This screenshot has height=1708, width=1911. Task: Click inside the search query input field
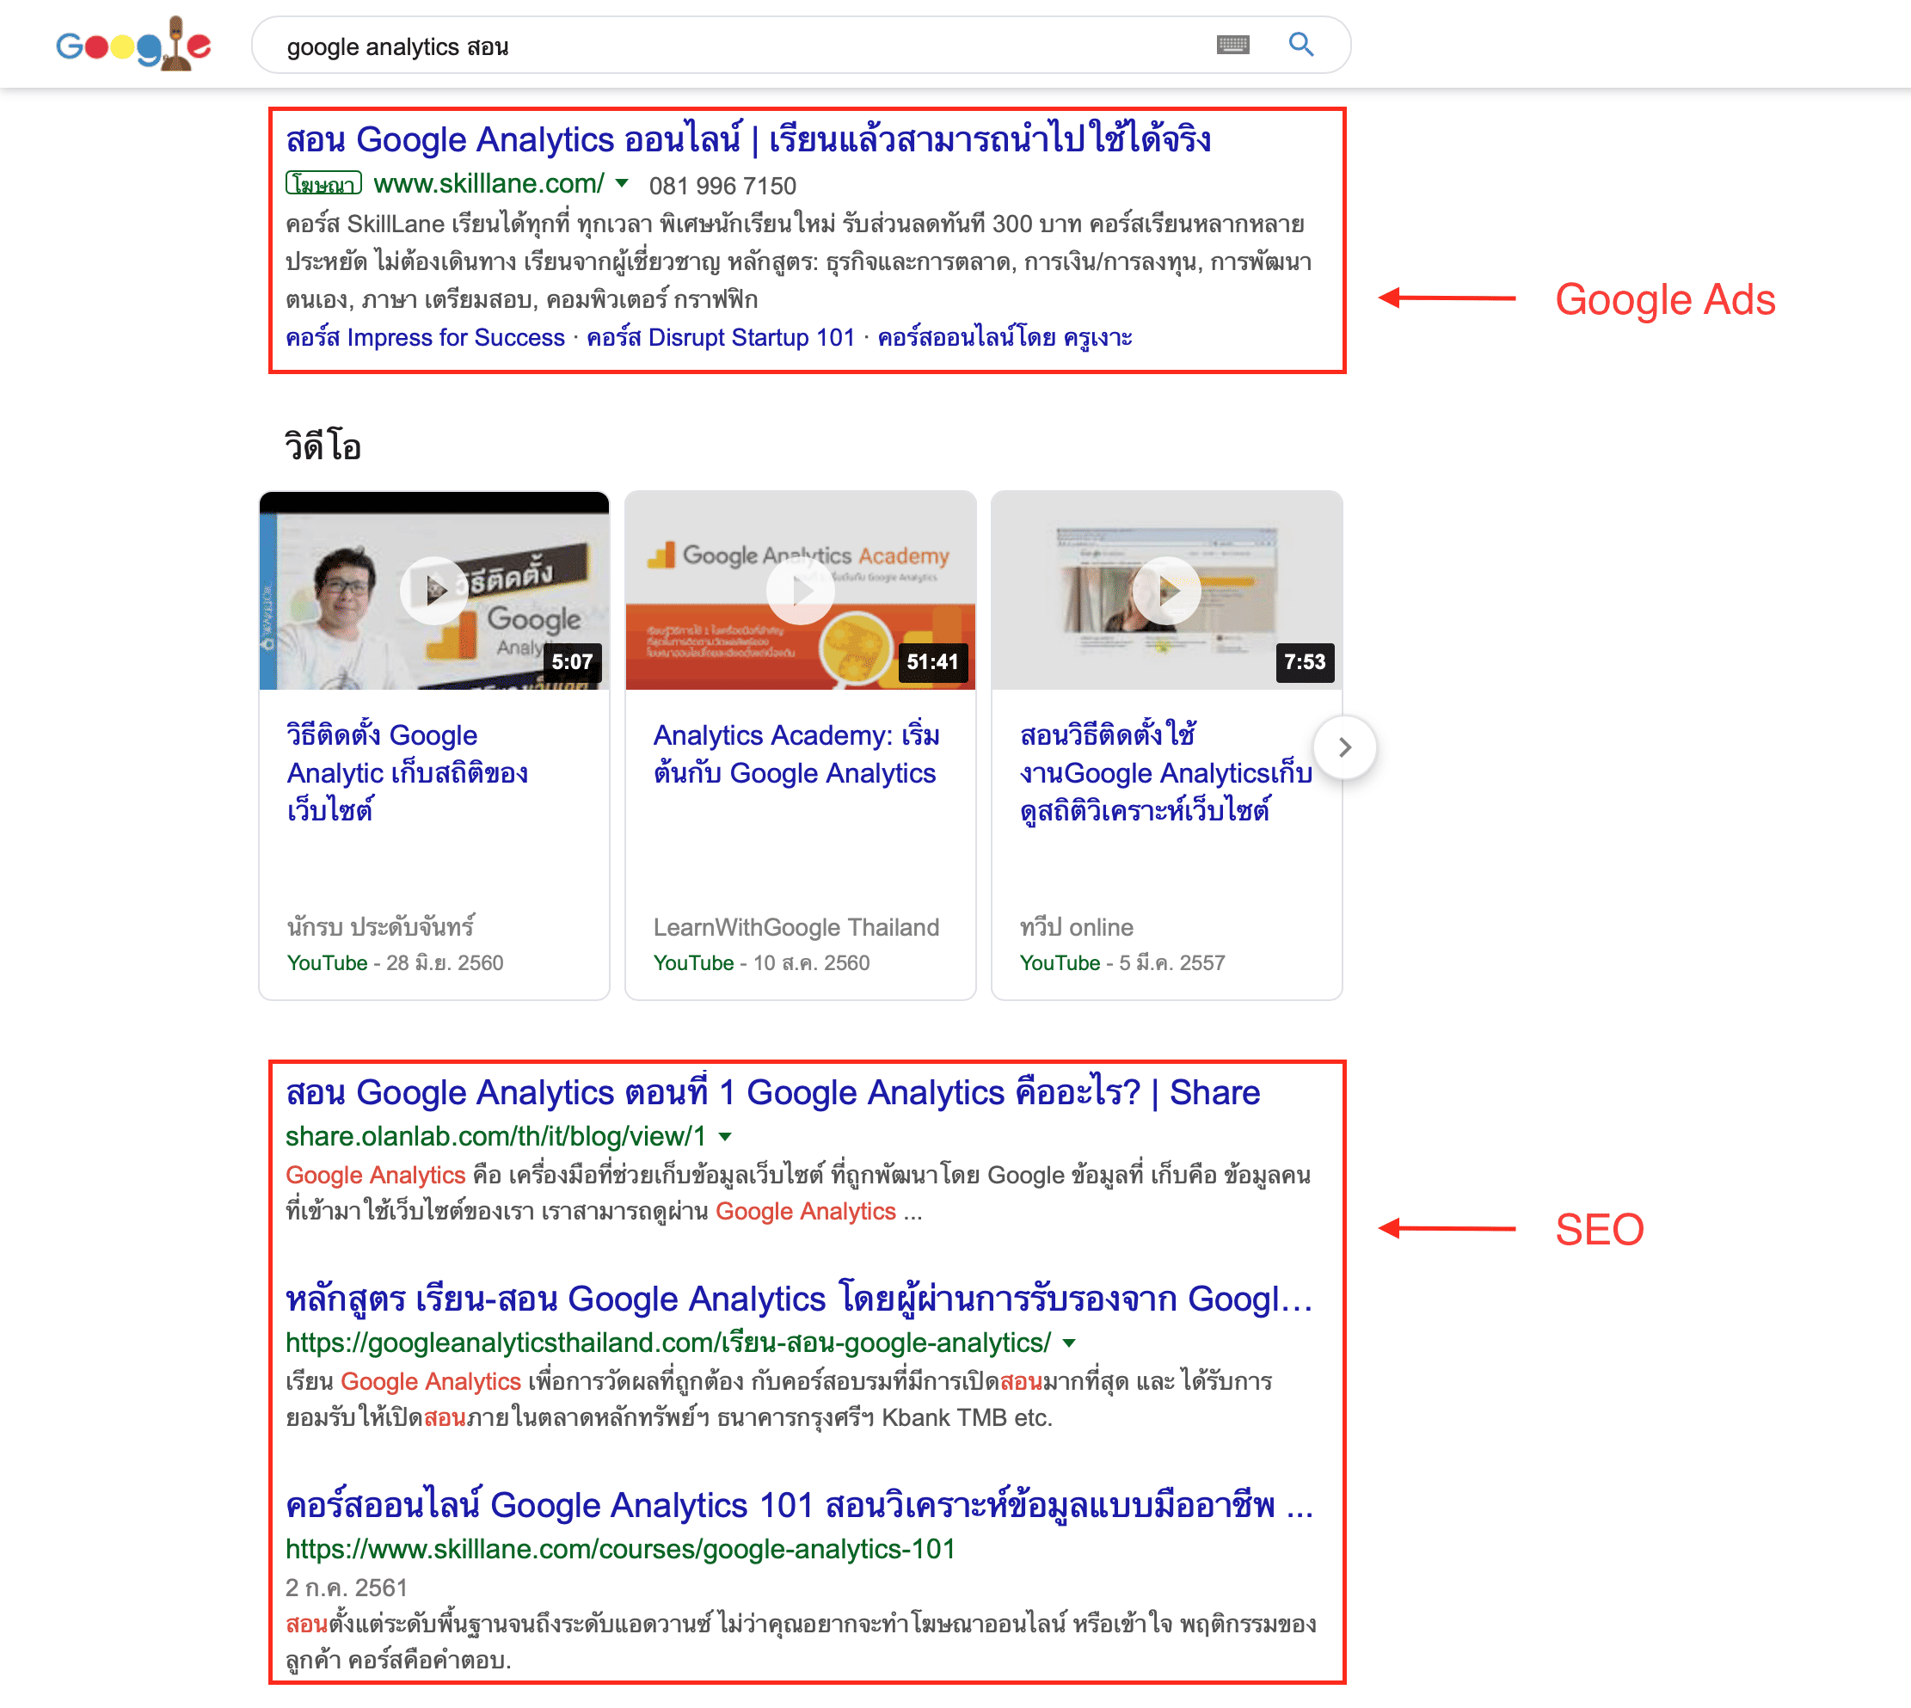657,44
